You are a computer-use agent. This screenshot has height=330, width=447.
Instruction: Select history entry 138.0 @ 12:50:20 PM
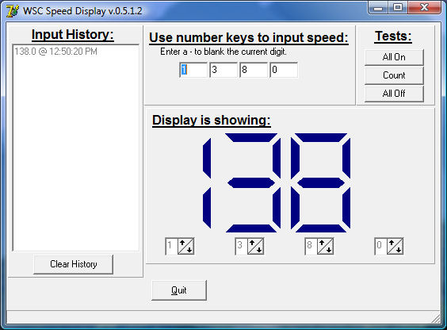55,52
